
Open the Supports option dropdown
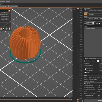pyautogui.click(x=96, y=21)
